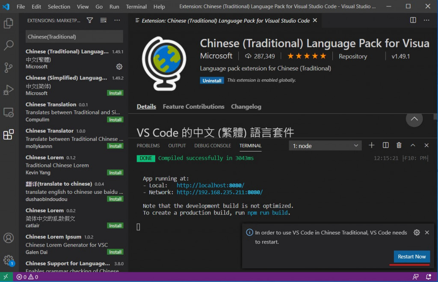The width and height of the screenshot is (438, 282).
Task: Dismiss the restart notification
Action: pos(427,232)
